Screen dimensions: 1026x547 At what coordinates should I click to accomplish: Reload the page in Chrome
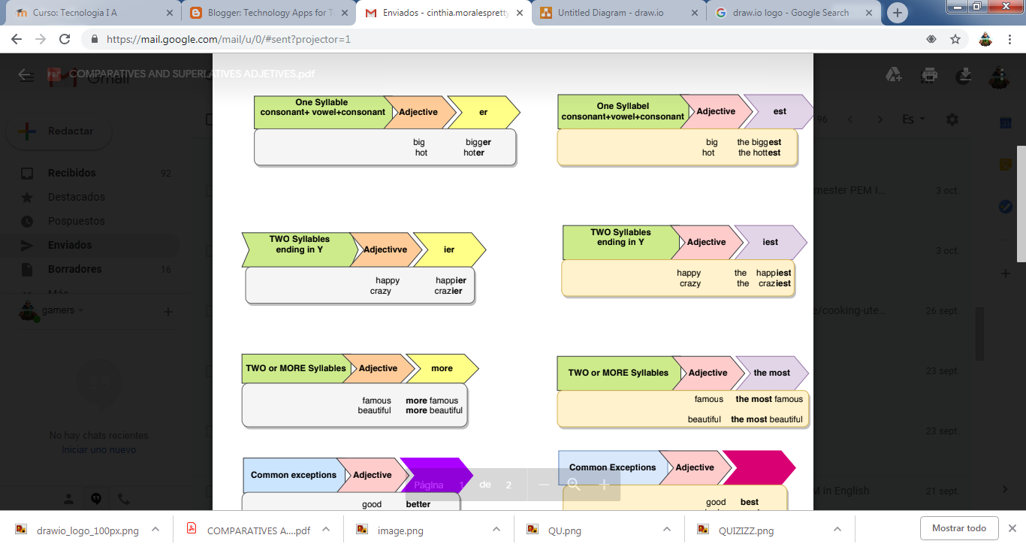click(65, 39)
